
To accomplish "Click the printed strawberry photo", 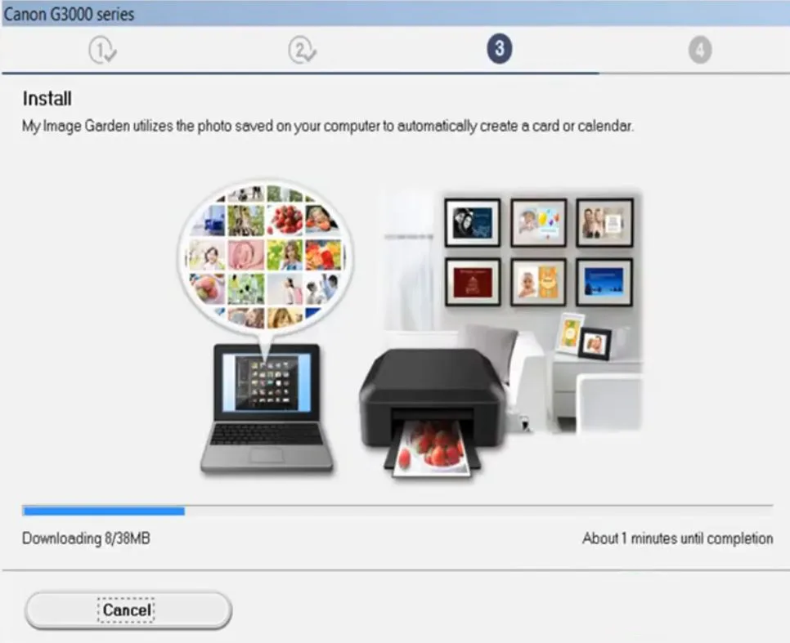I will (433, 448).
